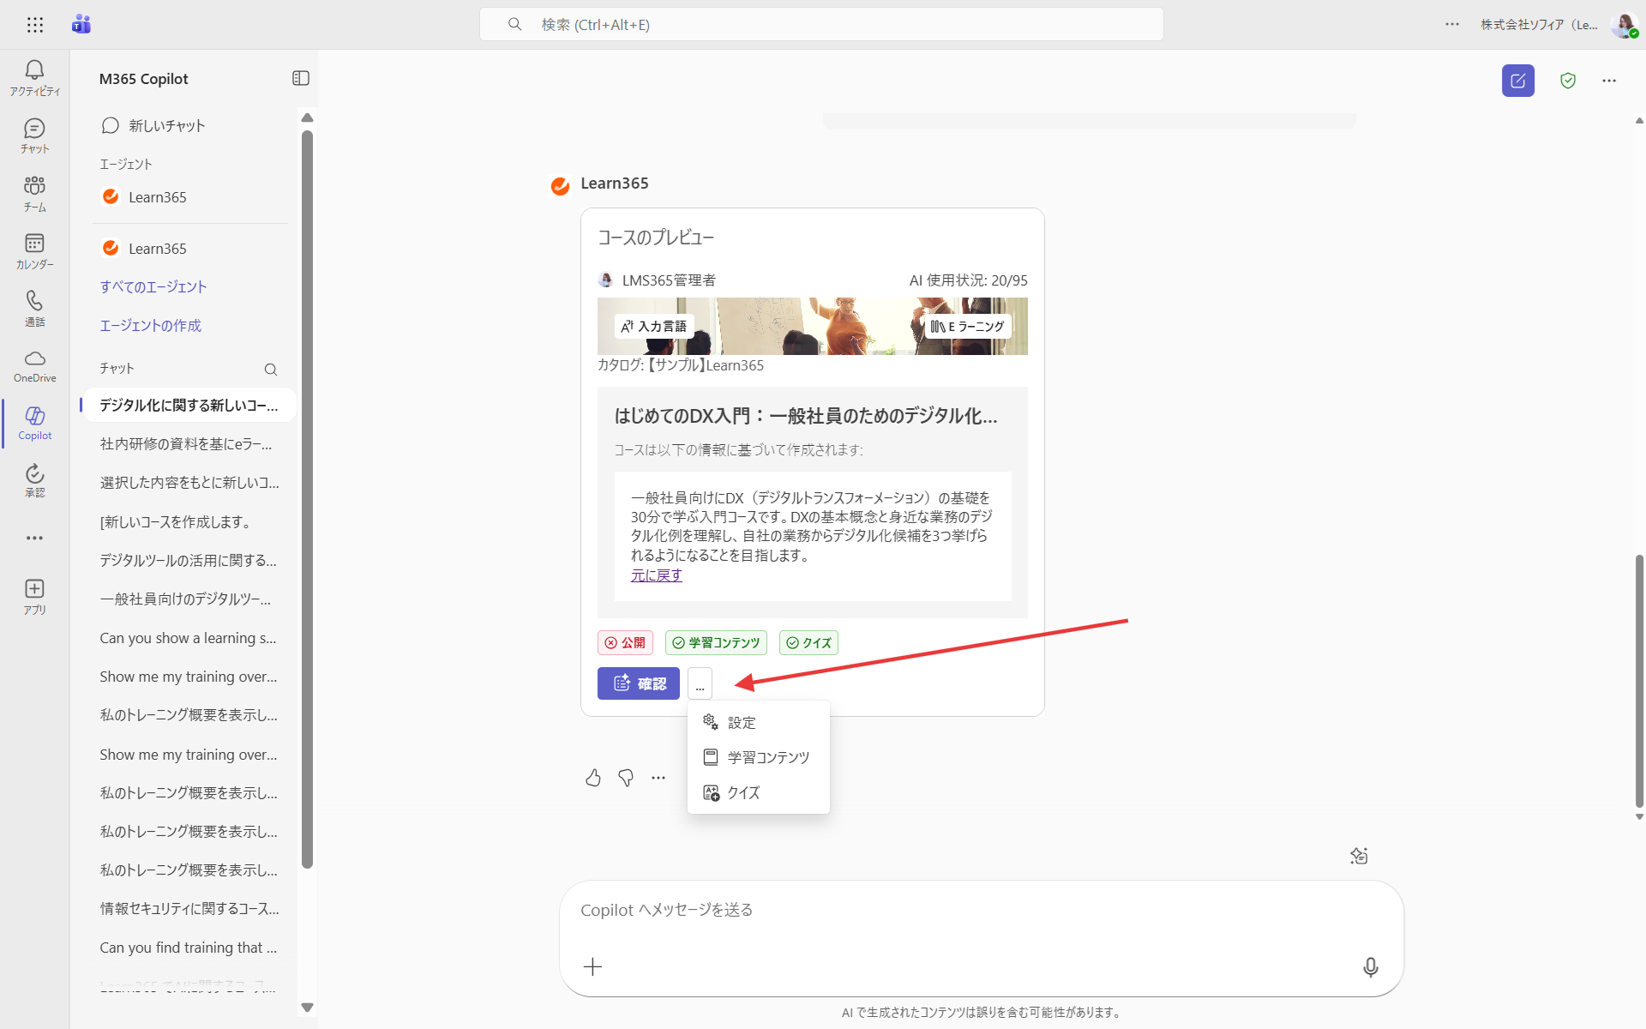
Task: Open エージェントの作成 link
Action: [x=151, y=326]
